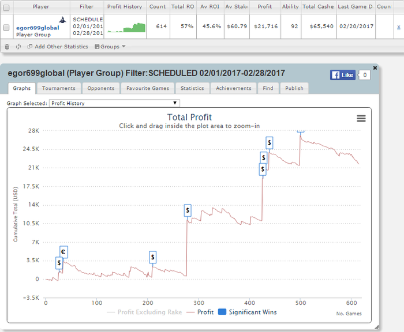This screenshot has width=404, height=332.
Task: Click the trash delete icon
Action: point(7,47)
